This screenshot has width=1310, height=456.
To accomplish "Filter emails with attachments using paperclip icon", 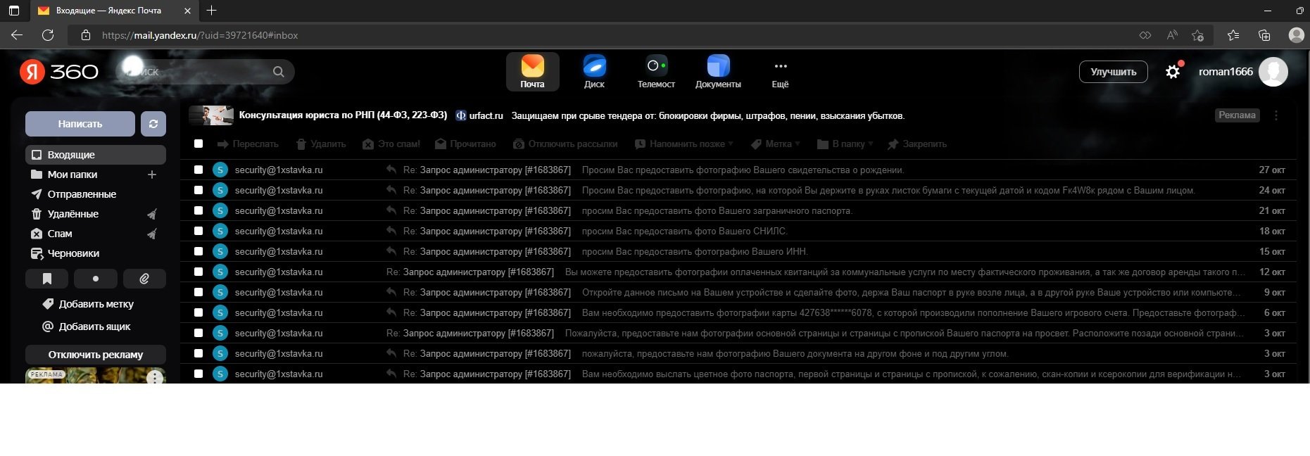I will click(x=144, y=279).
